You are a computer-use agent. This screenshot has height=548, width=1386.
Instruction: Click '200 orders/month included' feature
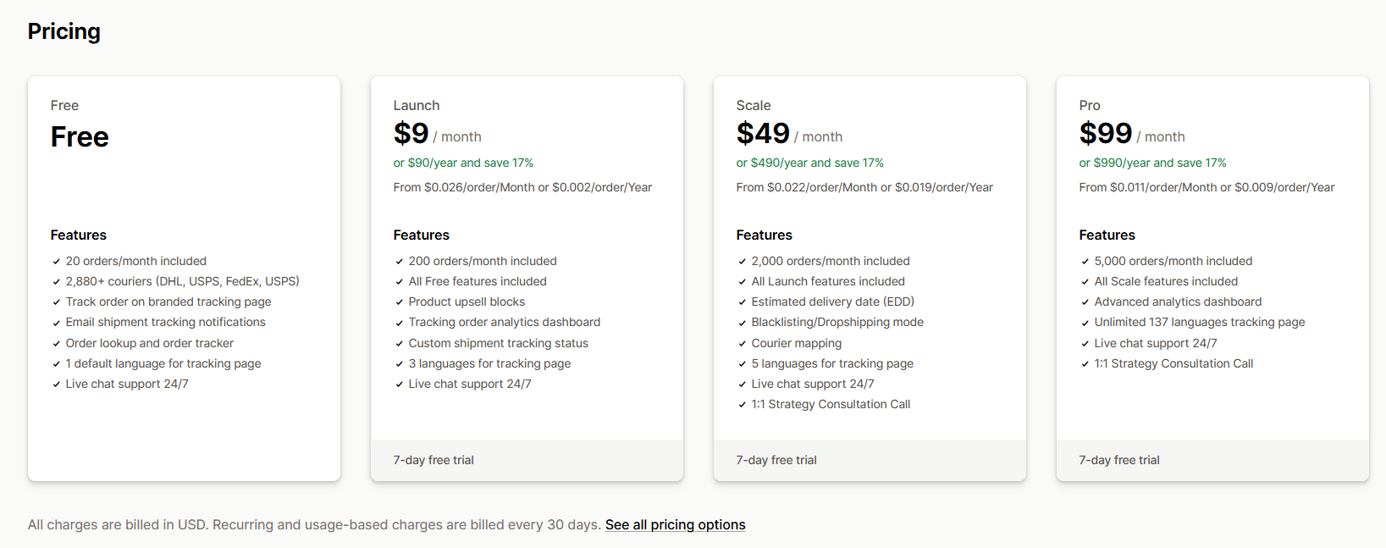[x=483, y=261]
